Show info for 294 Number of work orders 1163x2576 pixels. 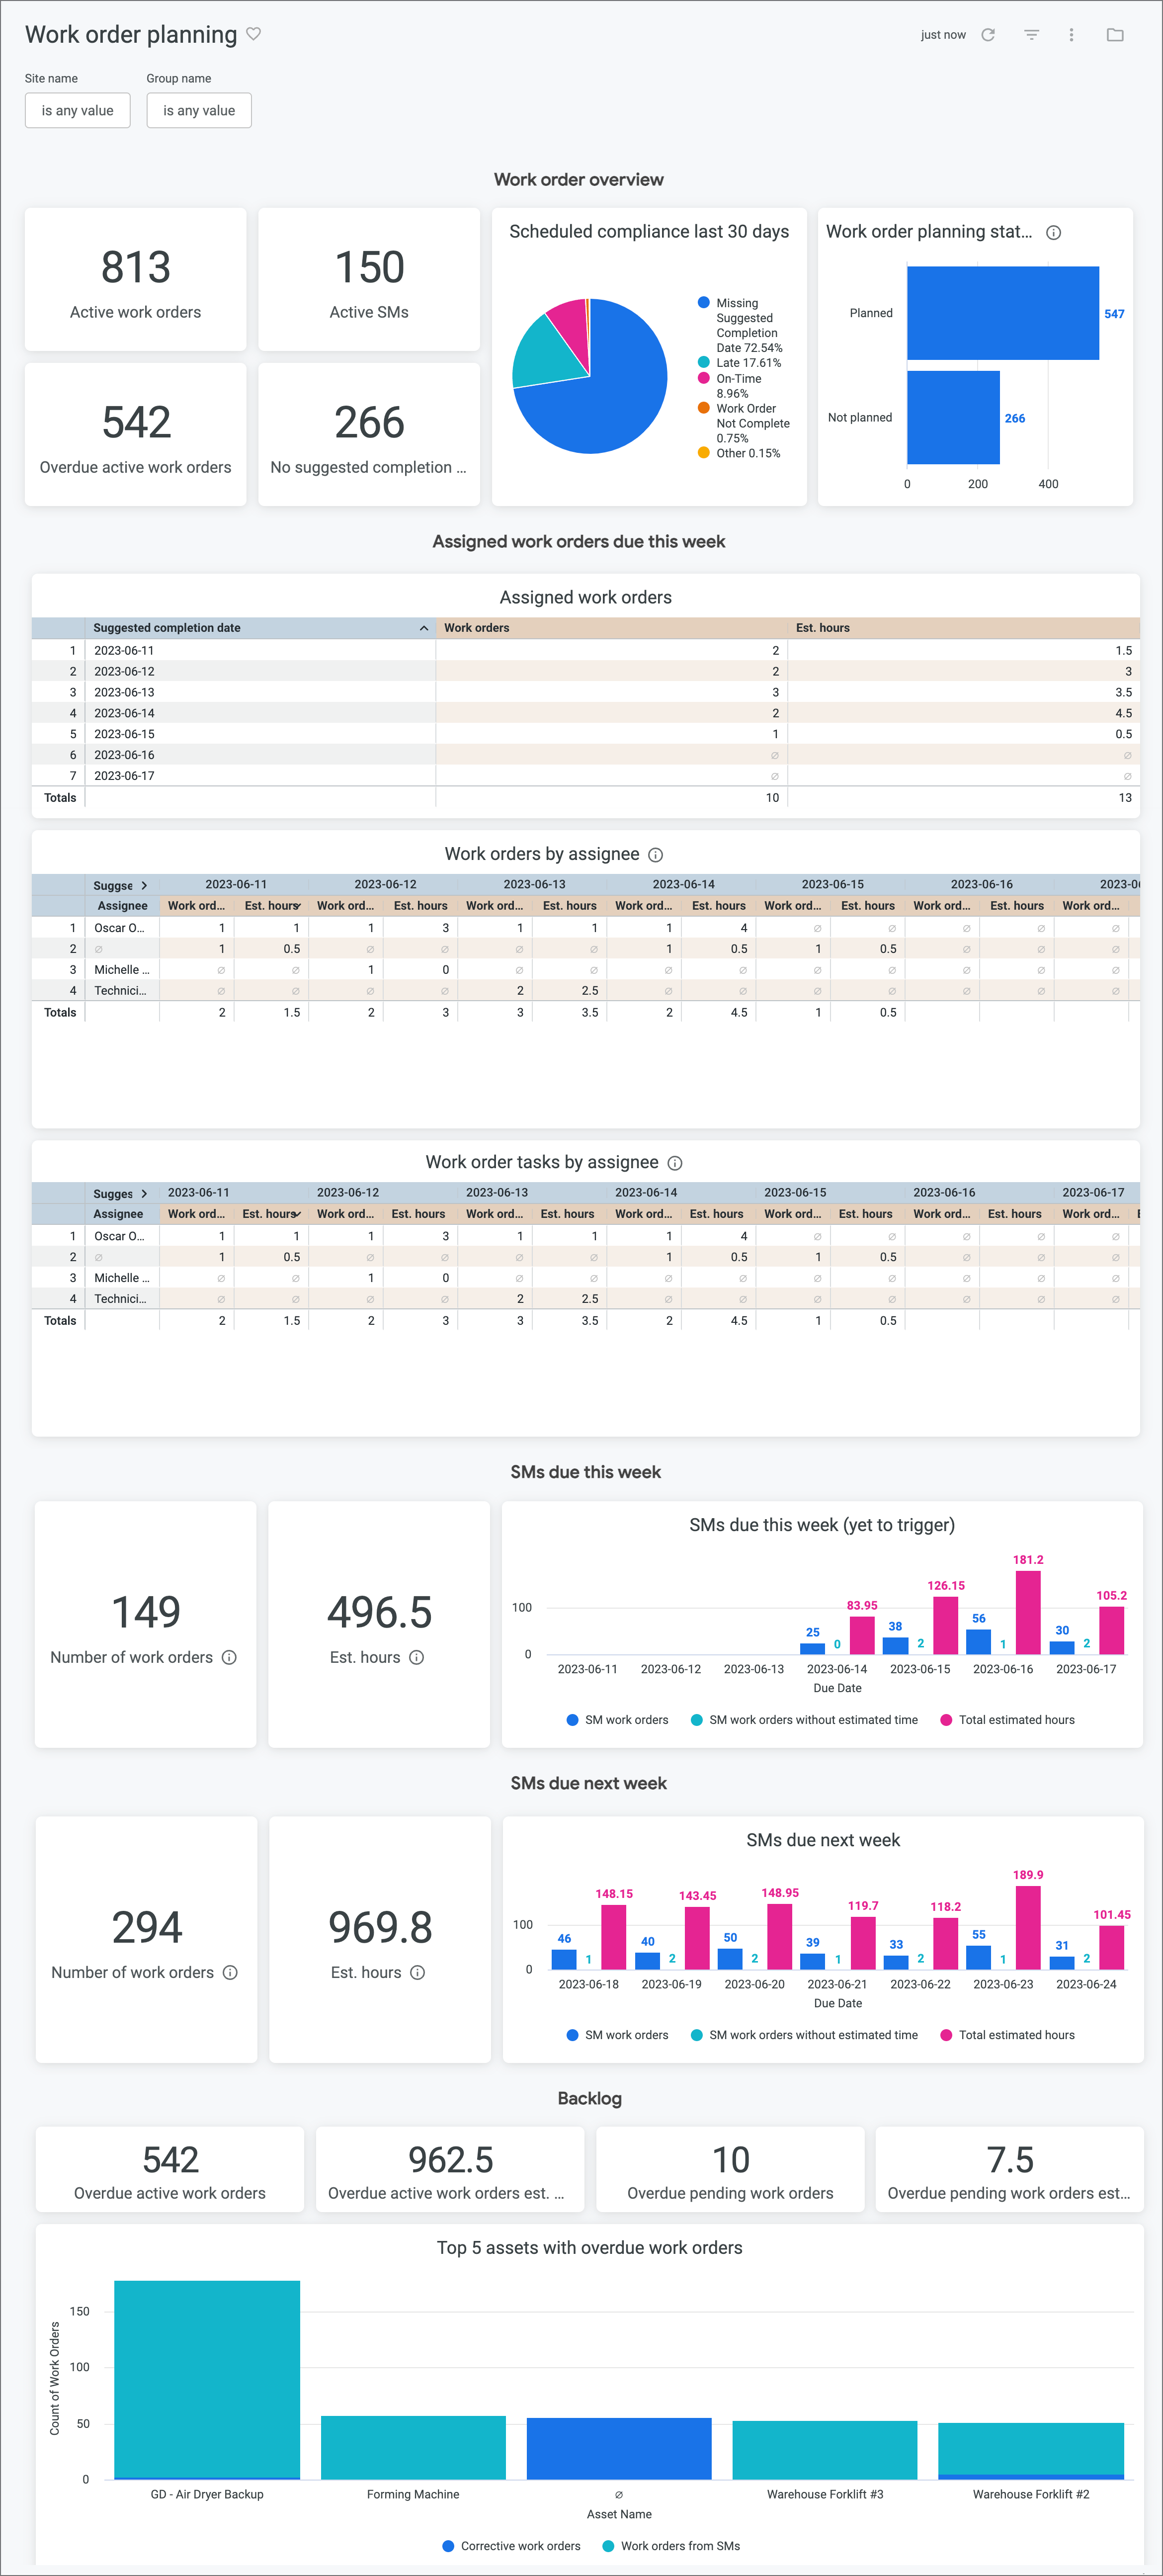click(x=230, y=1972)
